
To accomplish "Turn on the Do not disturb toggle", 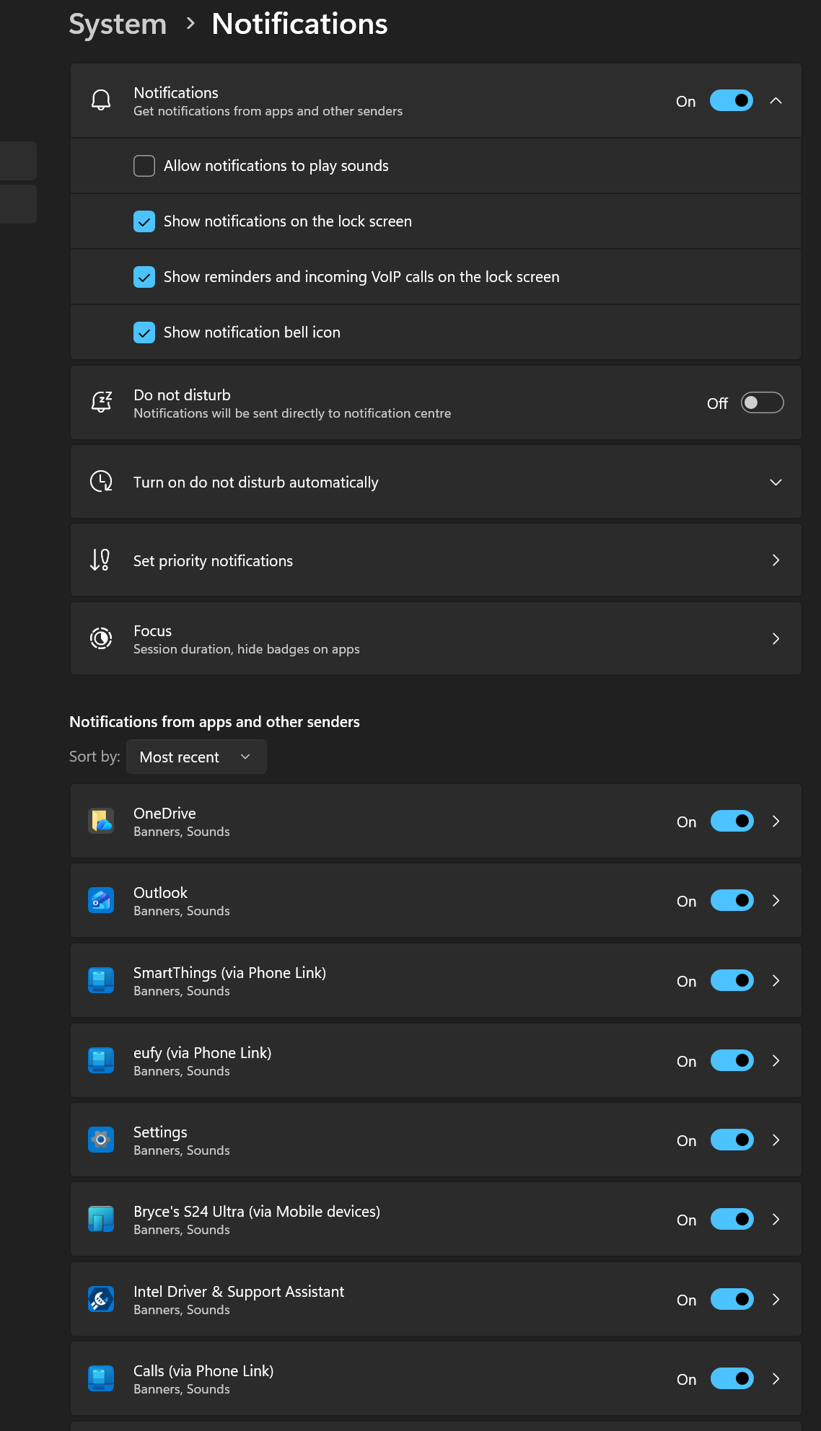I will click(x=762, y=402).
